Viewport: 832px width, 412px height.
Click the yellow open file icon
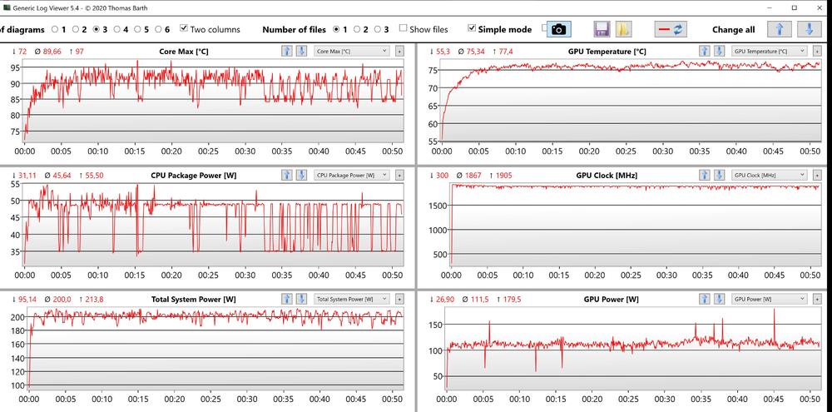click(x=623, y=29)
